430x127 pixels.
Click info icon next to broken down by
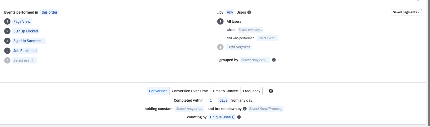pos(245,109)
